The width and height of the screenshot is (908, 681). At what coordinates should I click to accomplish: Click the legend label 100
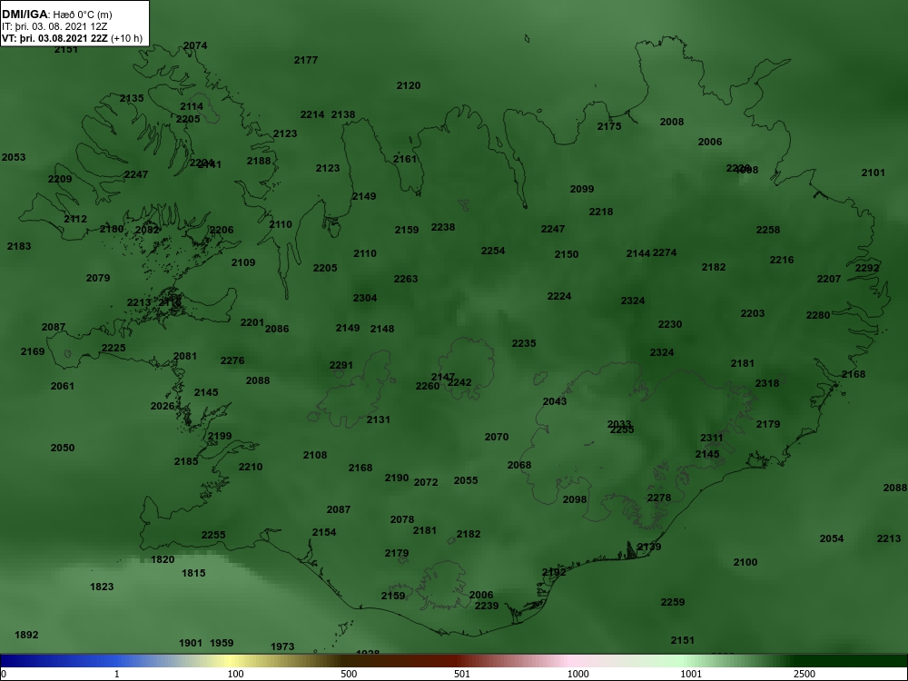pos(236,674)
